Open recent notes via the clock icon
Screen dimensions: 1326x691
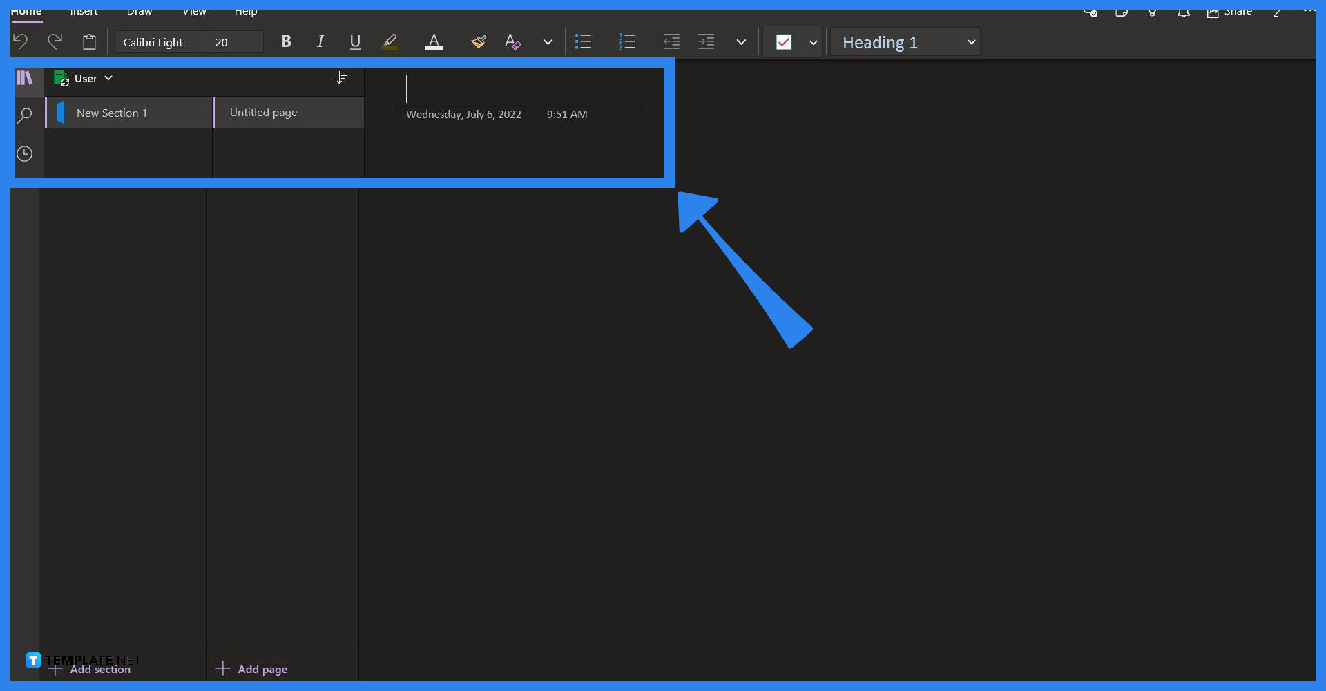point(26,153)
